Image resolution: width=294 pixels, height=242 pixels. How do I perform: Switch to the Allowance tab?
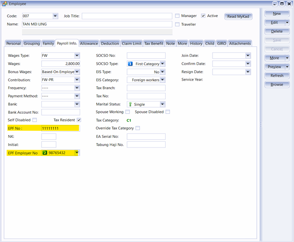tap(89, 43)
